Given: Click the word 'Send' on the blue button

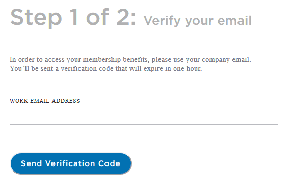Looking at the screenshot, I should click(x=32, y=163).
